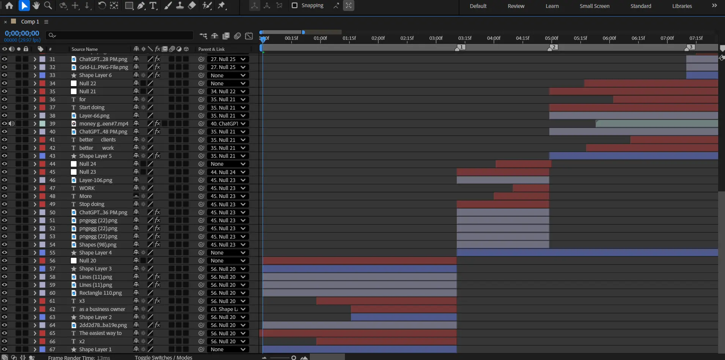Open the Graph Editor
This screenshot has width=725, height=360.
pos(249,36)
